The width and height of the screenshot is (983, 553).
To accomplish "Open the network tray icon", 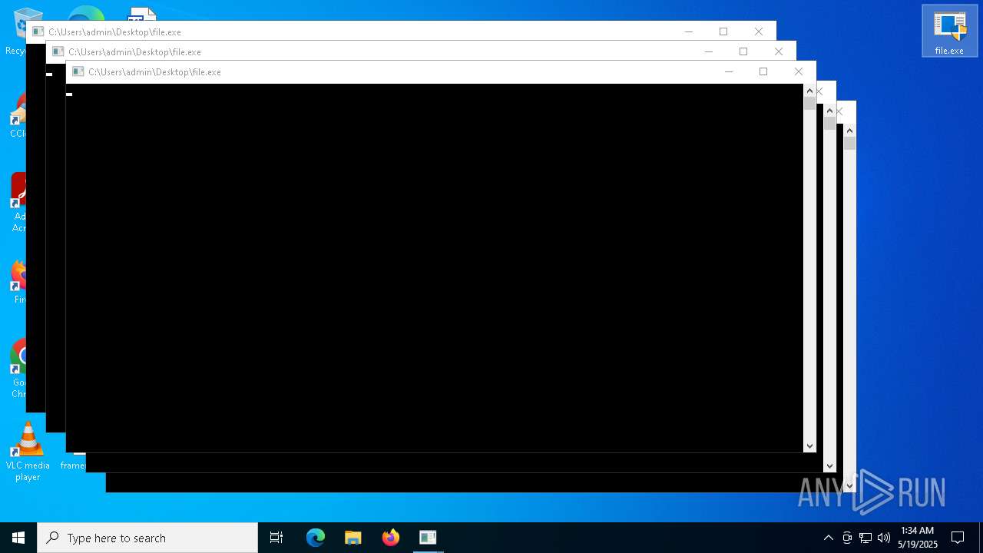I will 866,538.
